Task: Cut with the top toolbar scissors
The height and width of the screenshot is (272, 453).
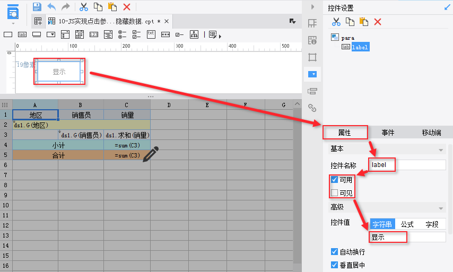Action: [83, 7]
